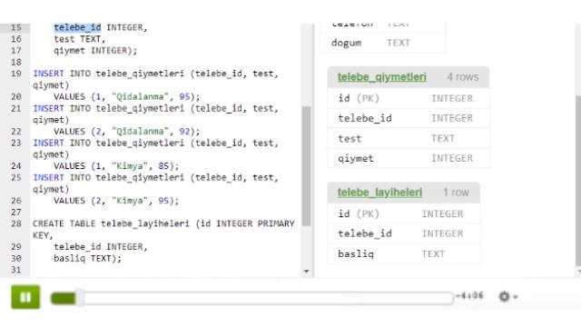Click the dogum column row in schema
Screen dimensions: 581x327
tap(383, 43)
